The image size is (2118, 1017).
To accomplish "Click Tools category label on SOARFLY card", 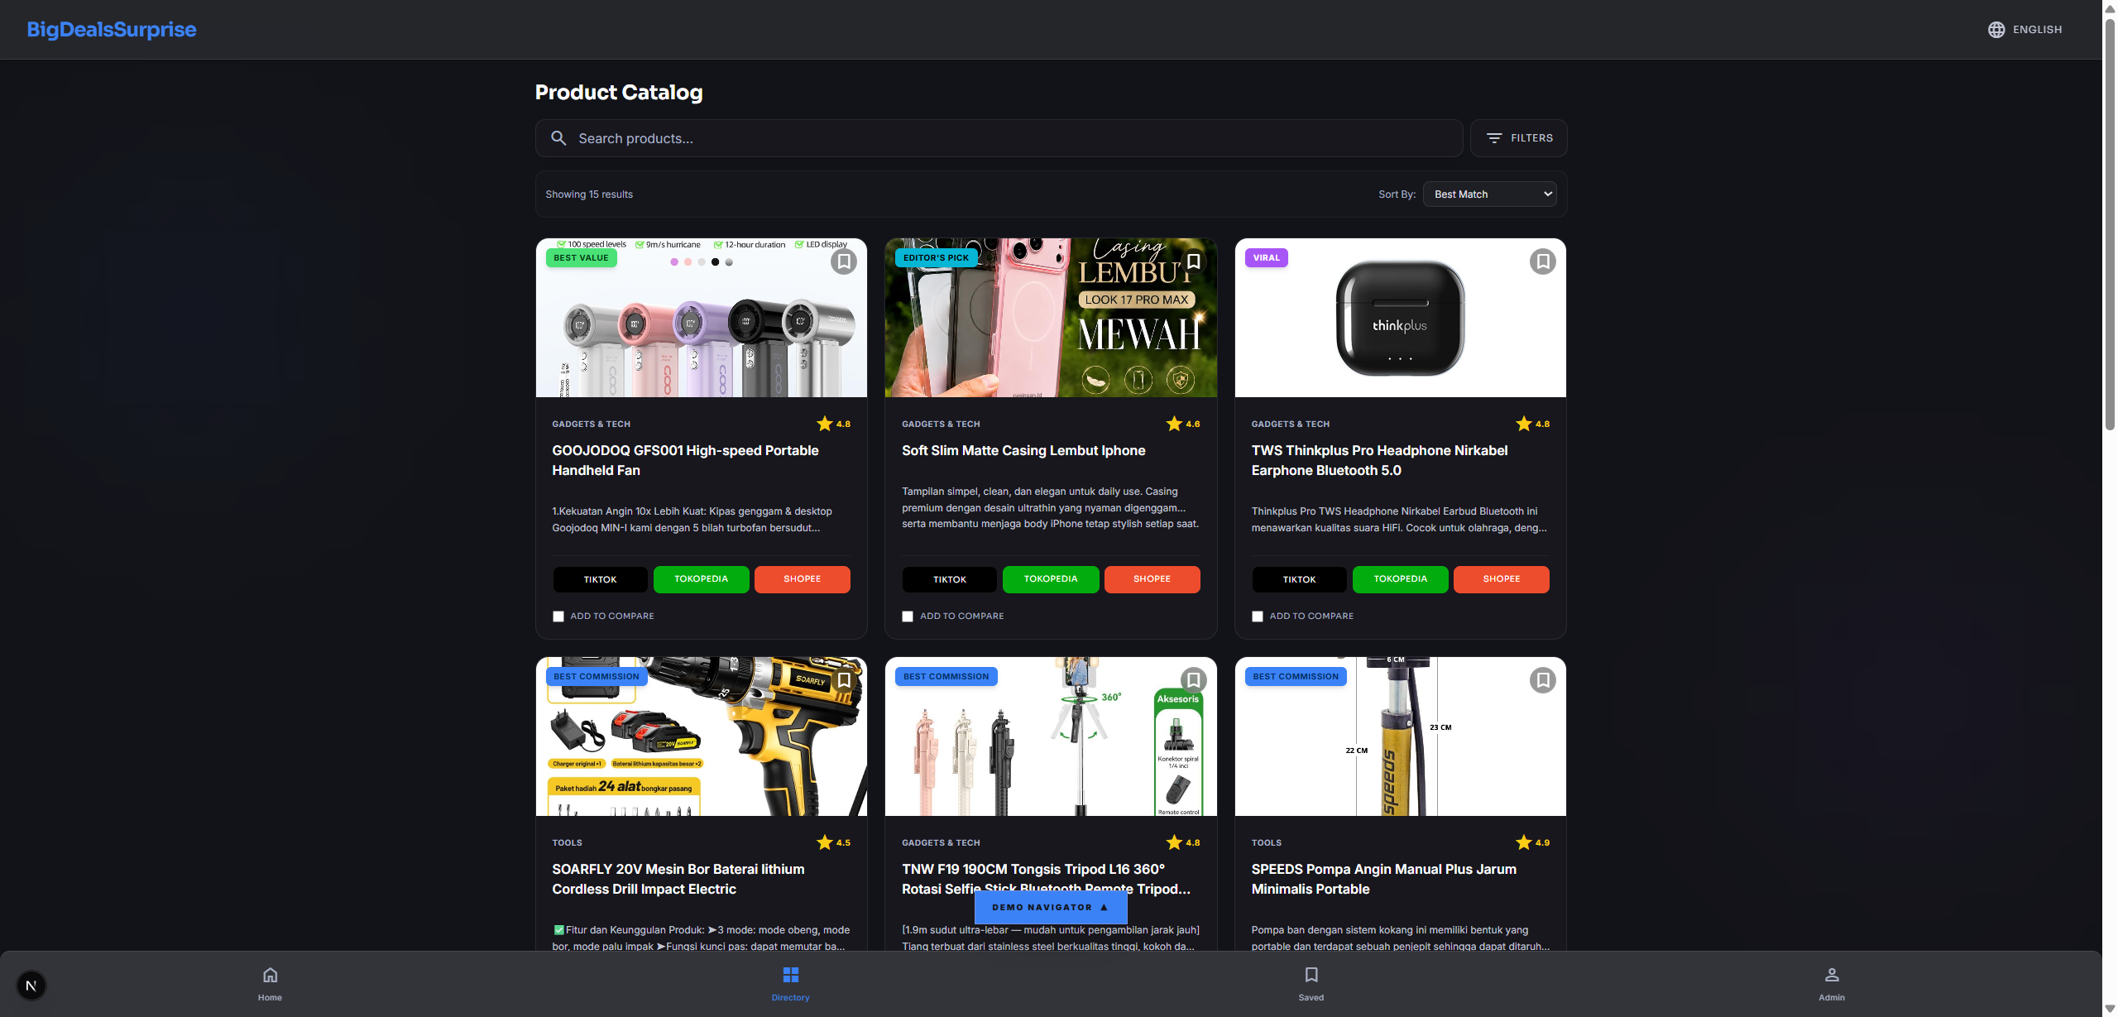I will 567,842.
